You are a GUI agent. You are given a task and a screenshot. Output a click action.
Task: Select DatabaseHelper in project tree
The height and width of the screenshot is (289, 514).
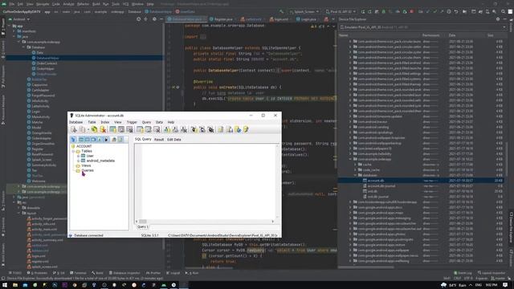coord(48,58)
